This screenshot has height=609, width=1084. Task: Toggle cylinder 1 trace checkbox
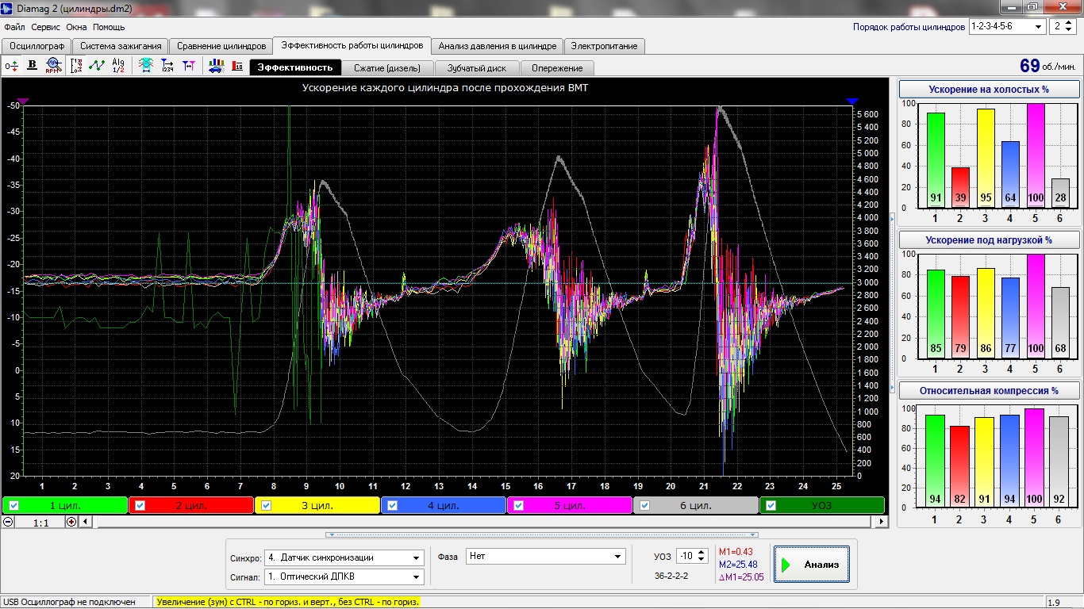[13, 506]
